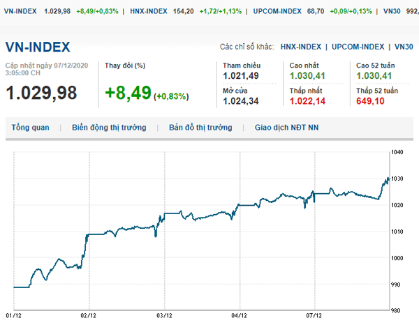The width and height of the screenshot is (419, 325).
Task: Click the chart line's latest peak near 1030
Action: 388,179
